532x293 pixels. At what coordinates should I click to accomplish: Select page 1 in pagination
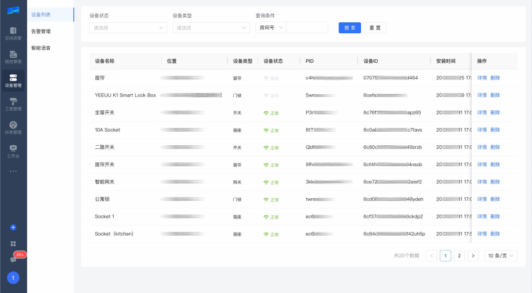(x=445, y=255)
